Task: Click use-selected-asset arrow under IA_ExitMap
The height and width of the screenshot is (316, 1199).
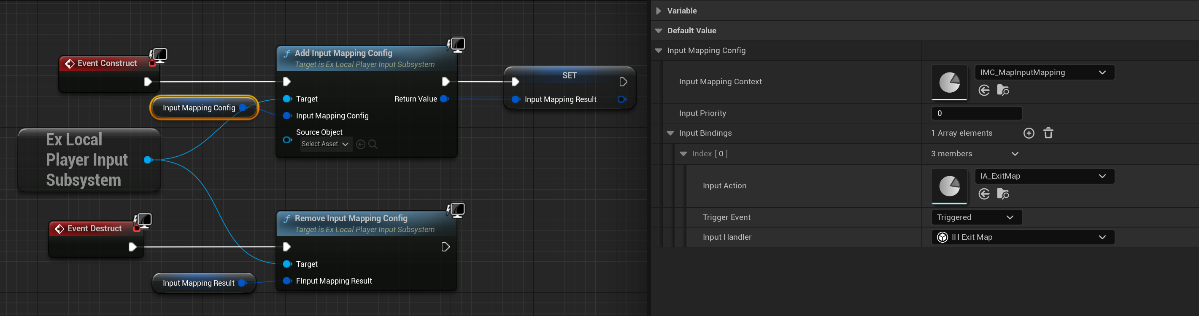Action: pyautogui.click(x=984, y=194)
